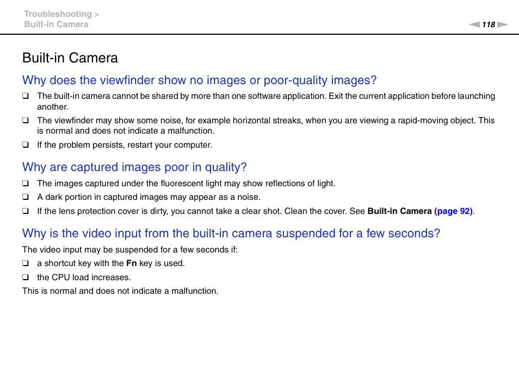Toggle the marker beside the lens protection cover tip

click(x=25, y=211)
